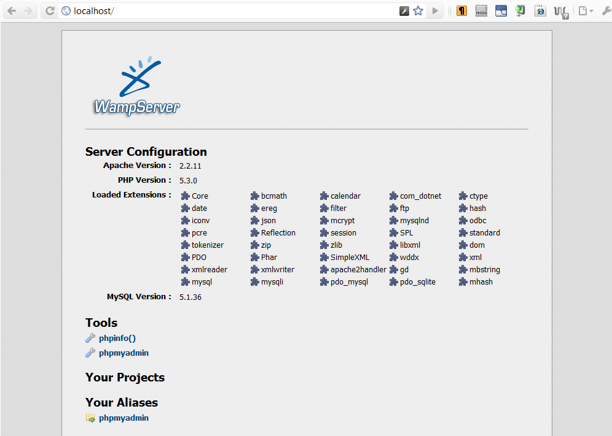Click the tokenizer extension name

[208, 245]
